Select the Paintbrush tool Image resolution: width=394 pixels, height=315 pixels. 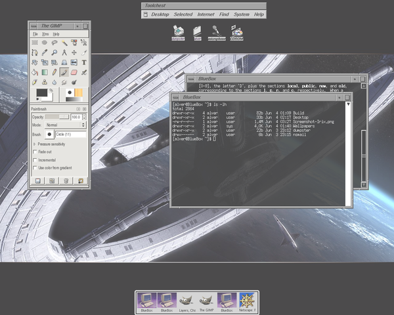pos(64,72)
